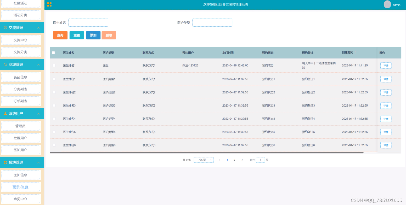Click the 系统用户 person icon
This screenshot has width=406, height=205.
coord(5,114)
